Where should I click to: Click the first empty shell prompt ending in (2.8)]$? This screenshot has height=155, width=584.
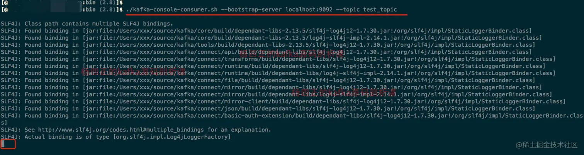[x=62, y=3]
